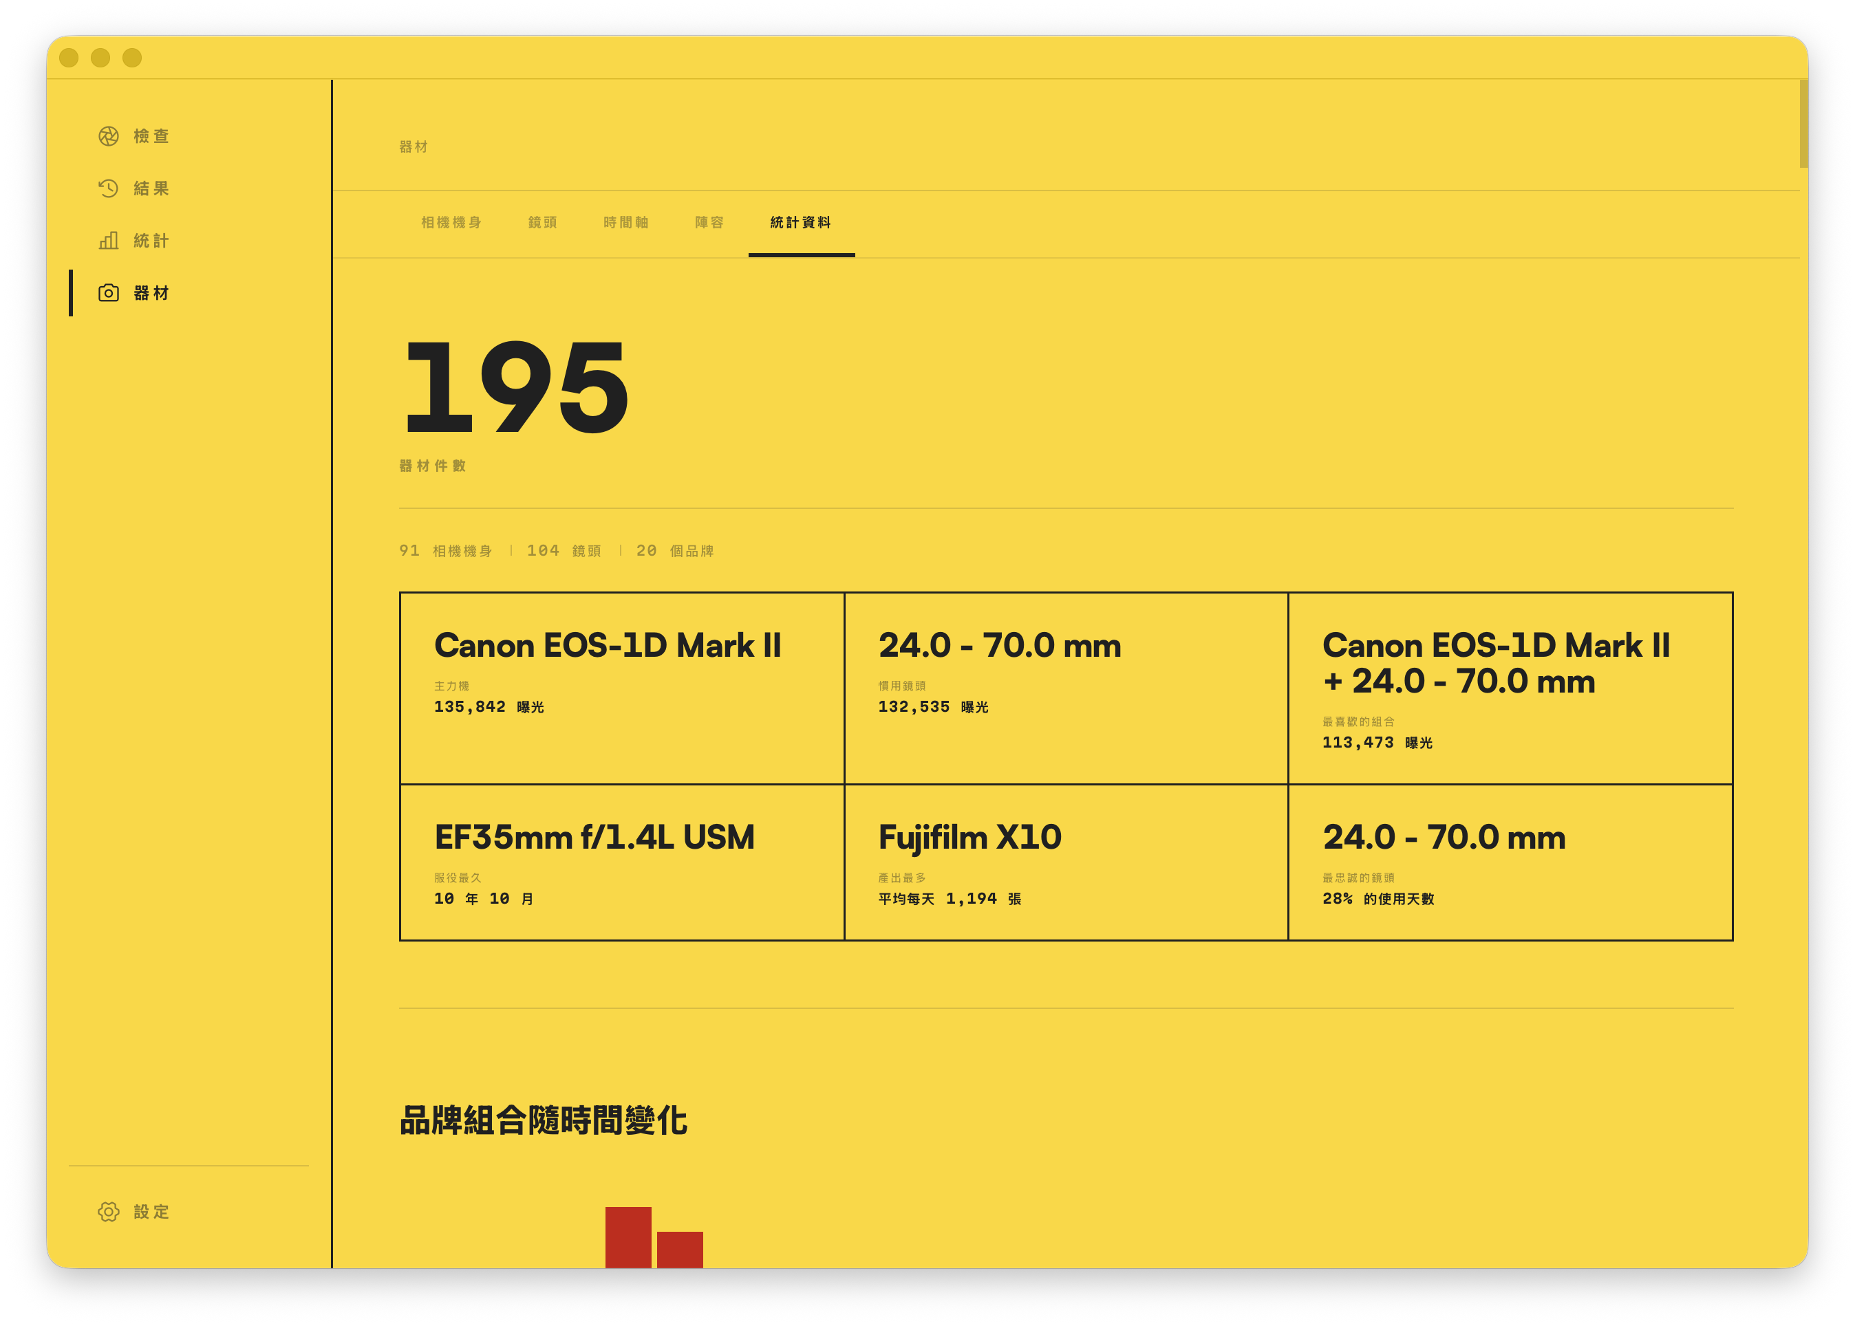Click the 最忠誠的鏡頭 card

(x=1510, y=862)
